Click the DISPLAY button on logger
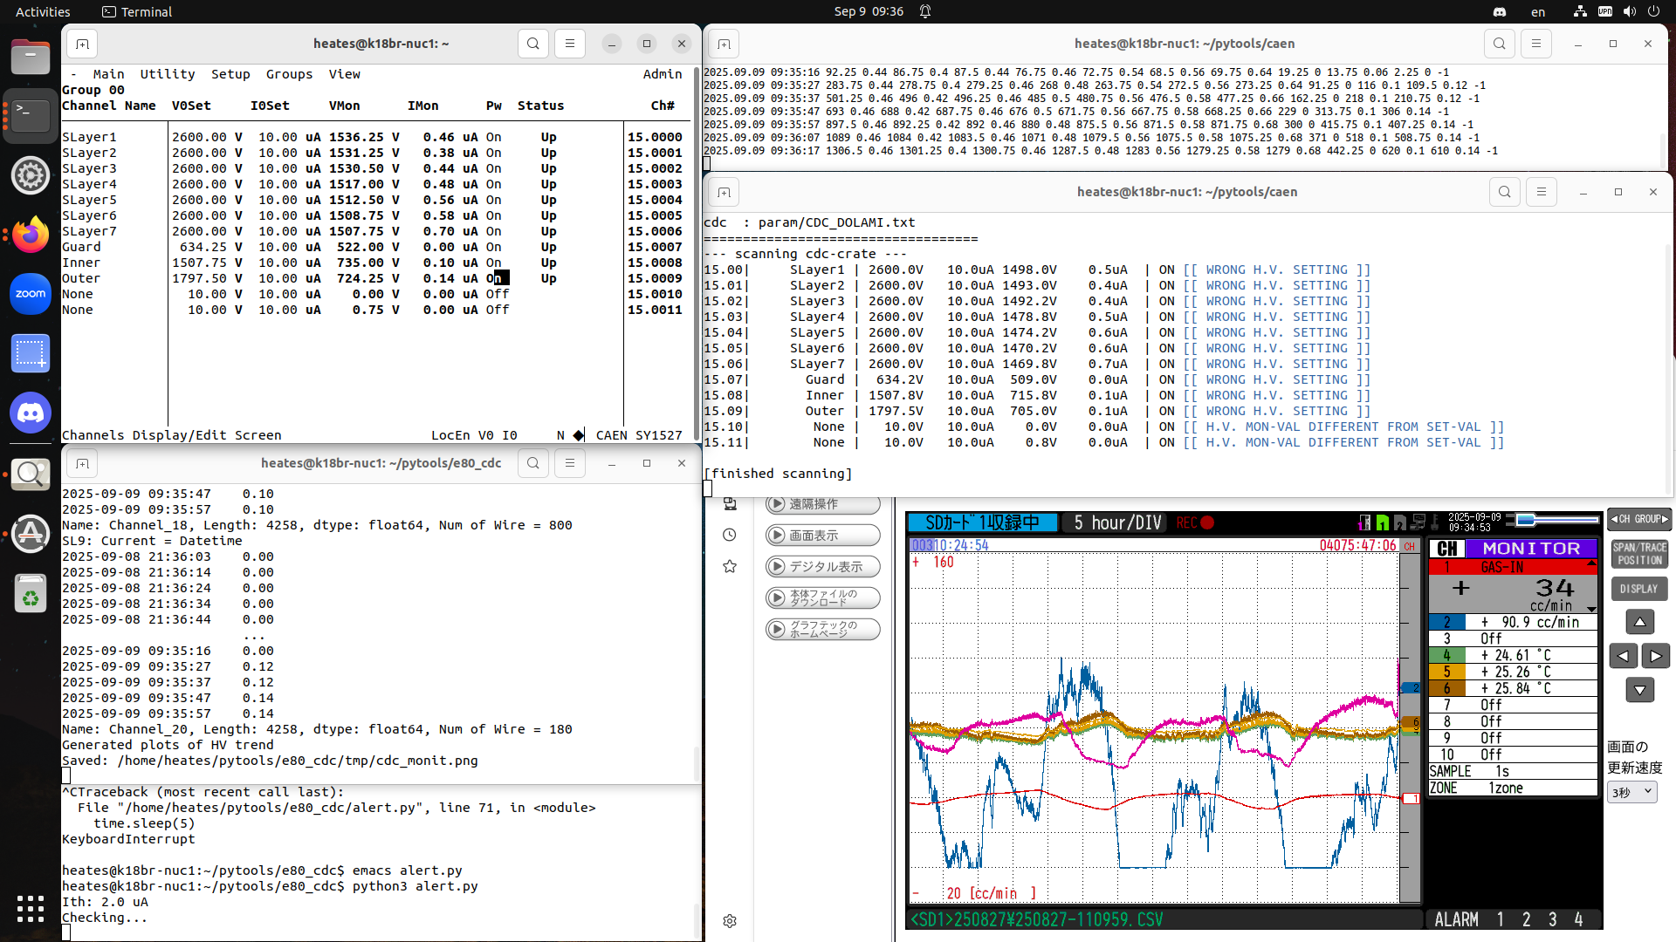The image size is (1676, 942). click(x=1639, y=589)
